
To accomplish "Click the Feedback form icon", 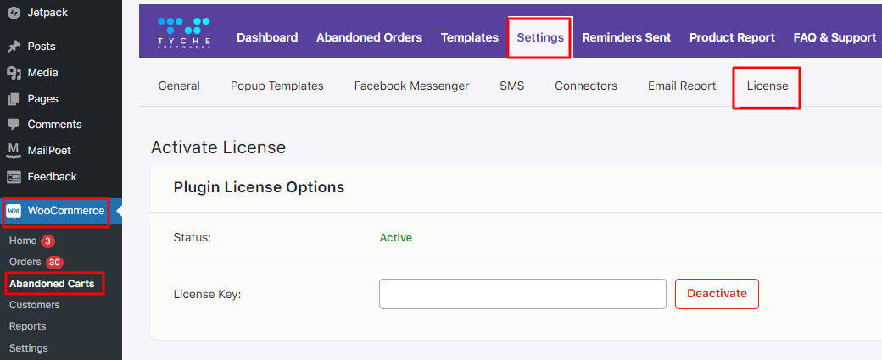I will 14,177.
